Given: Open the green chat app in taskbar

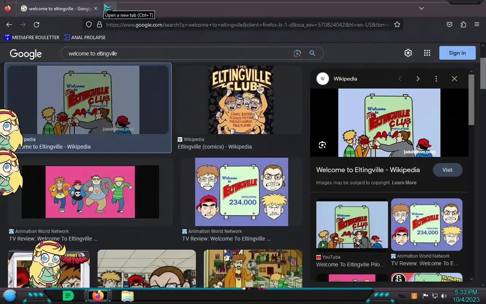Looking at the screenshot, I should click(68, 295).
